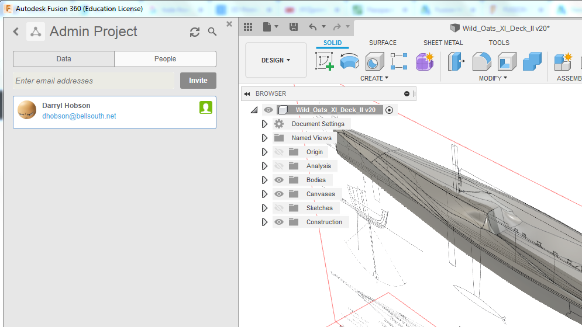Open the search in data panel
Screen dimensions: 582x327
point(212,32)
